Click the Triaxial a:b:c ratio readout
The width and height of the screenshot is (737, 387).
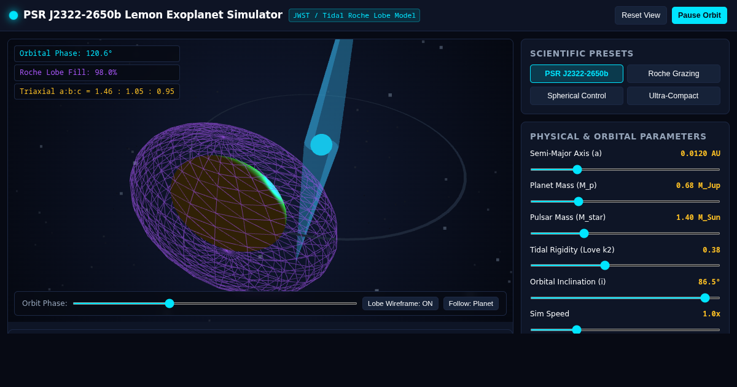coord(97,92)
